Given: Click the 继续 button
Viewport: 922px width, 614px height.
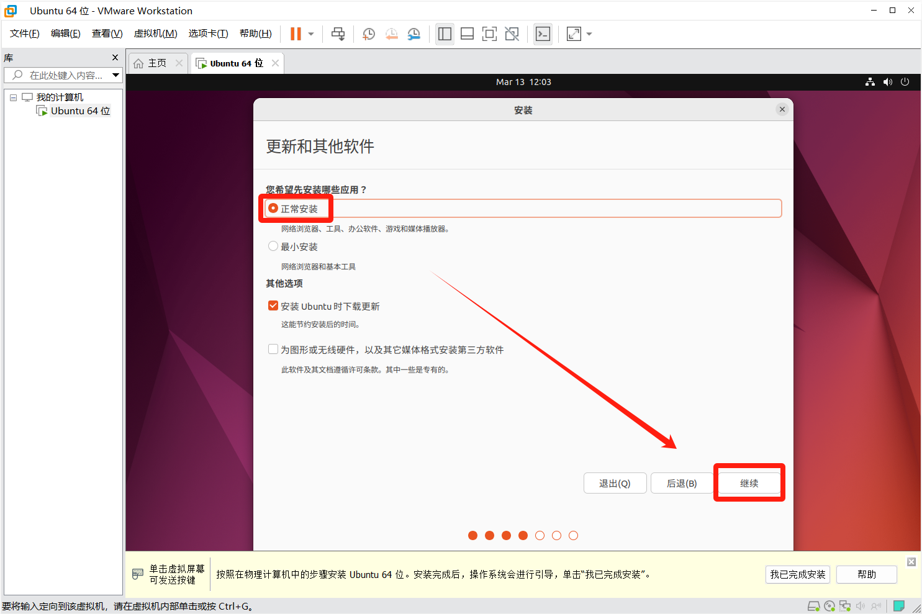Looking at the screenshot, I should coord(749,483).
